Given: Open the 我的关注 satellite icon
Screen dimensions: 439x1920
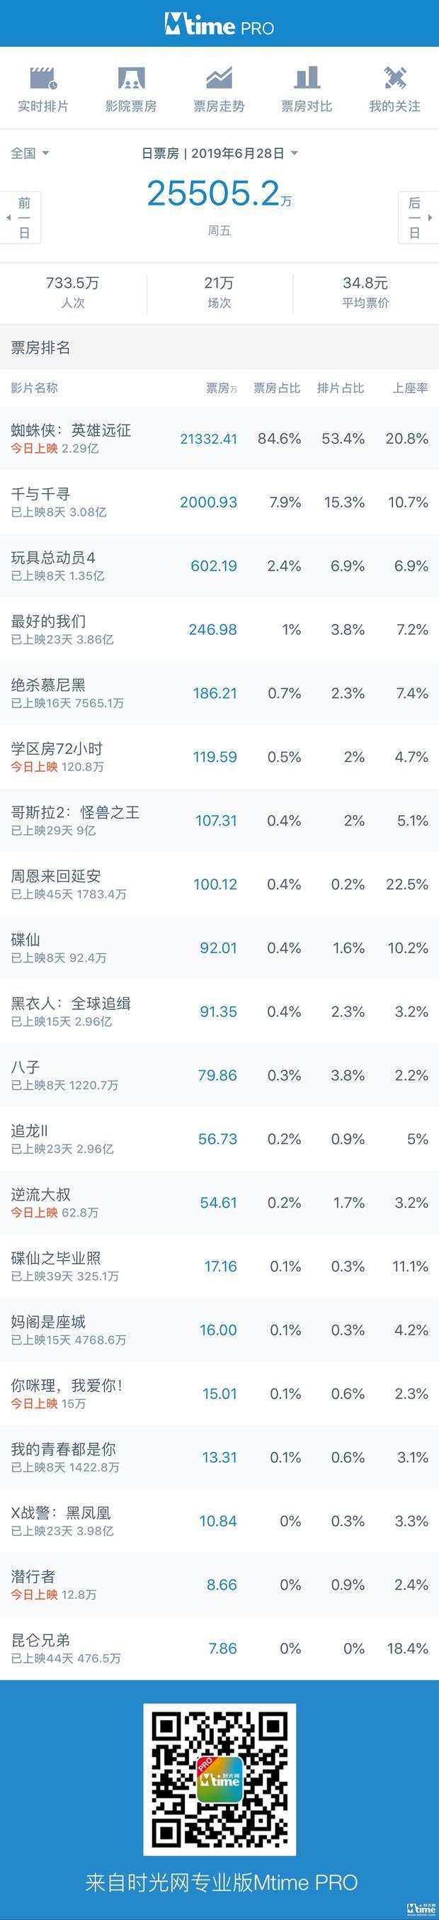Looking at the screenshot, I should [394, 77].
